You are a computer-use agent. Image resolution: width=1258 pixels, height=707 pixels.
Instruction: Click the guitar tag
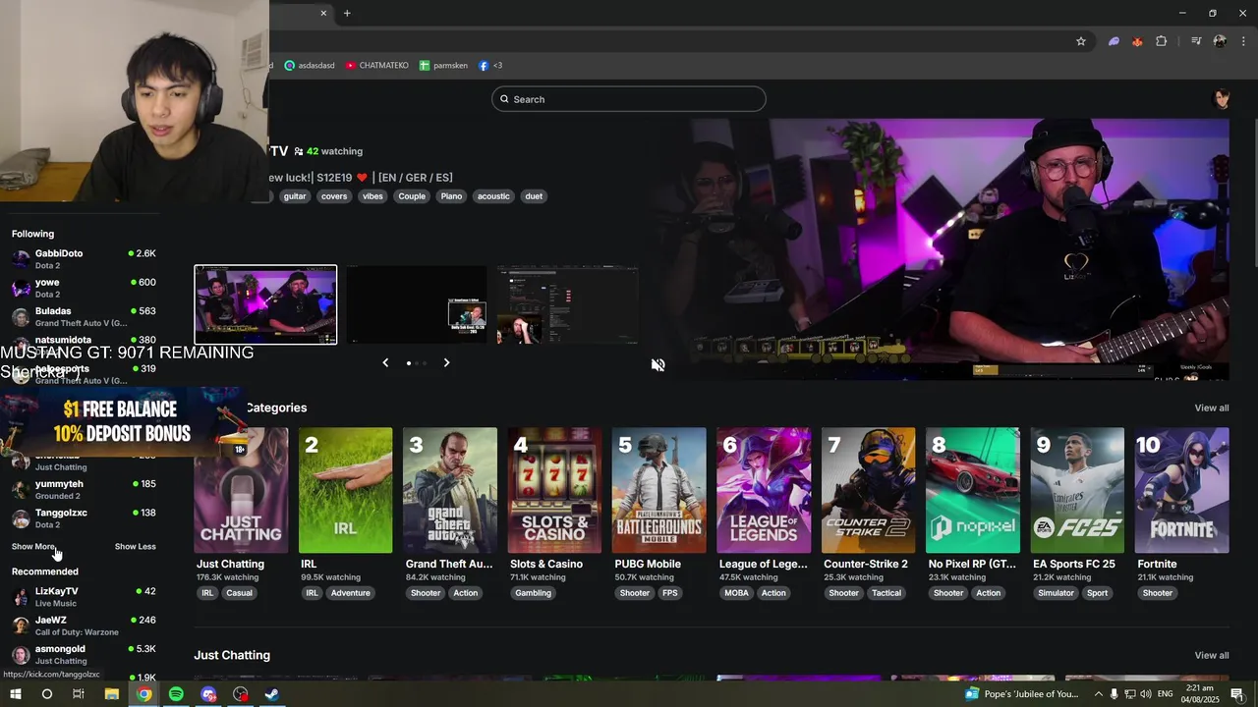coord(295,196)
